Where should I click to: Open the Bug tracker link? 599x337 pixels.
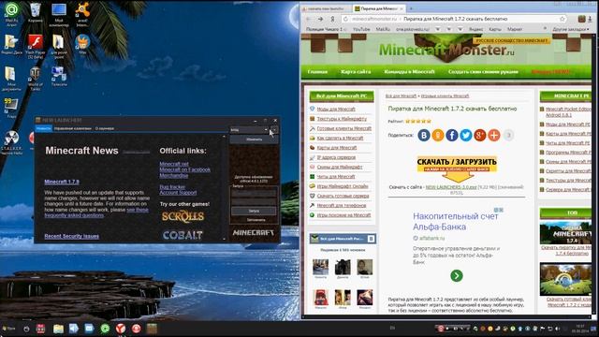point(172,187)
